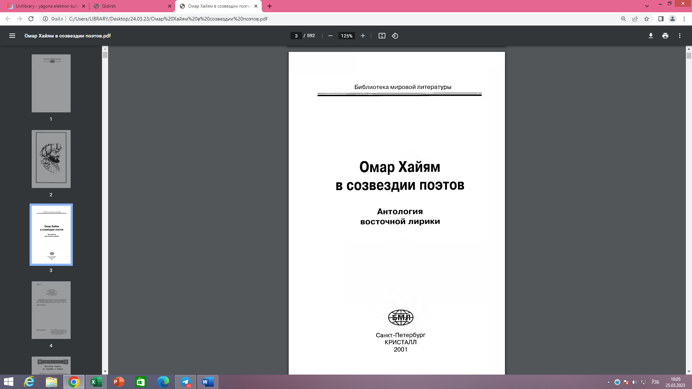Click the thumbnail panel scrollbar up arrow
Screen dimensions: 692x389
(105, 49)
